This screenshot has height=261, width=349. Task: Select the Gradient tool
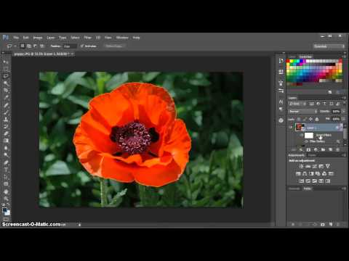tap(6, 141)
